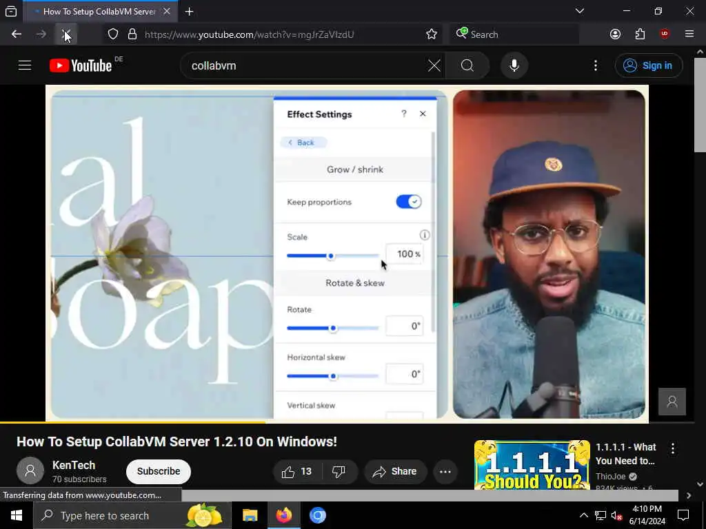Open the Windows Start menu
Image resolution: width=706 pixels, height=529 pixels.
point(17,515)
